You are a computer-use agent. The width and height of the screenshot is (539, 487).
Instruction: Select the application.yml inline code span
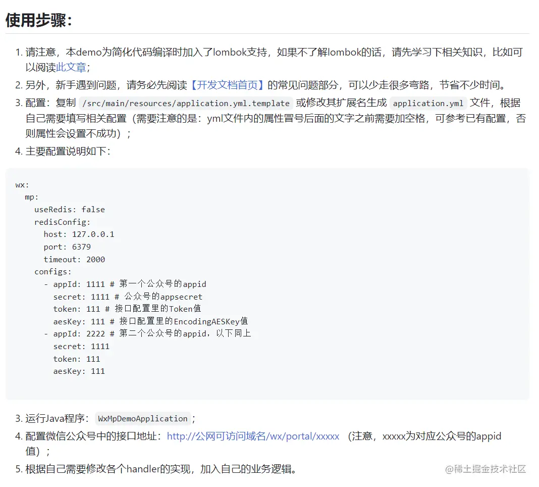point(428,103)
